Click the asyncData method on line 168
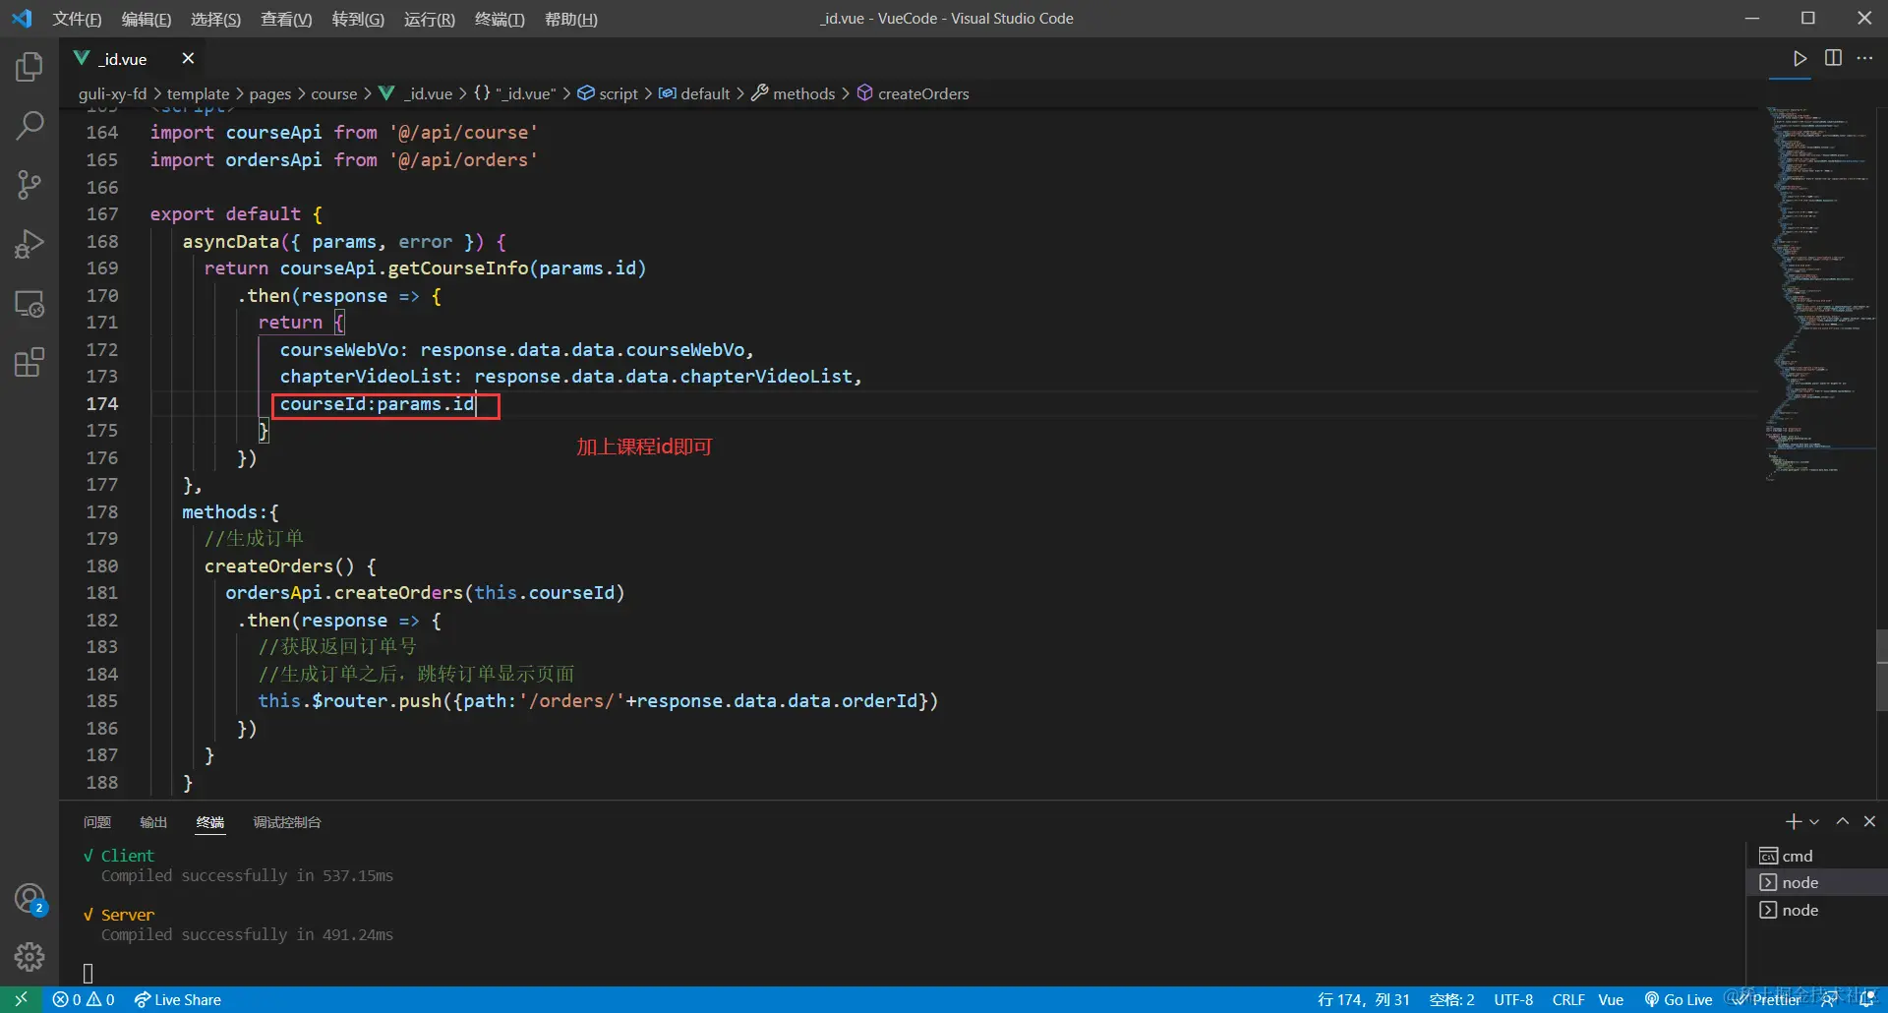1888x1013 pixels. pos(230,241)
